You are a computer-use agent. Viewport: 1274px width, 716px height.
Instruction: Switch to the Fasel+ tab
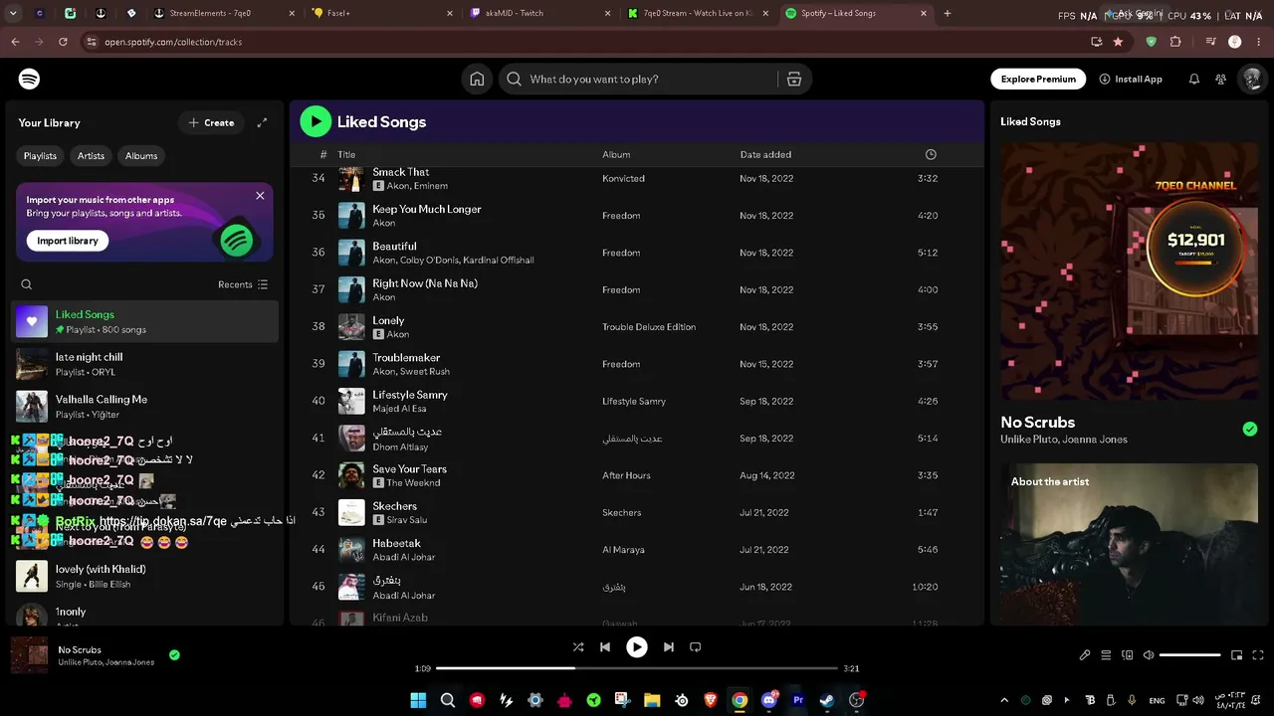[381, 13]
